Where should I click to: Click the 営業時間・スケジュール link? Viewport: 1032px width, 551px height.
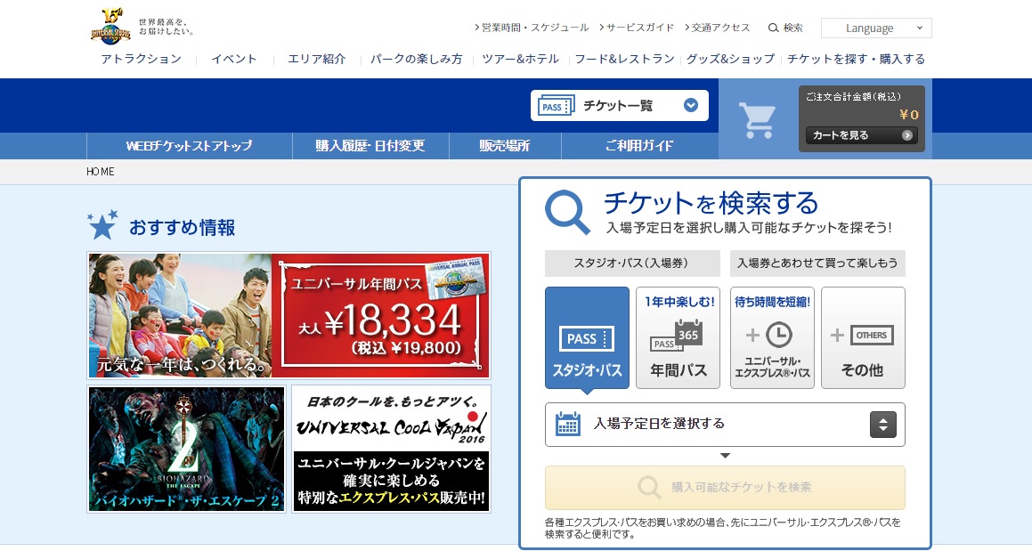pyautogui.click(x=532, y=28)
